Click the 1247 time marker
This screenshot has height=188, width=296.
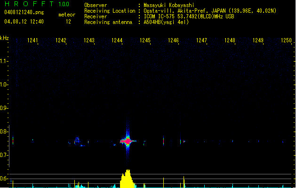(201, 40)
